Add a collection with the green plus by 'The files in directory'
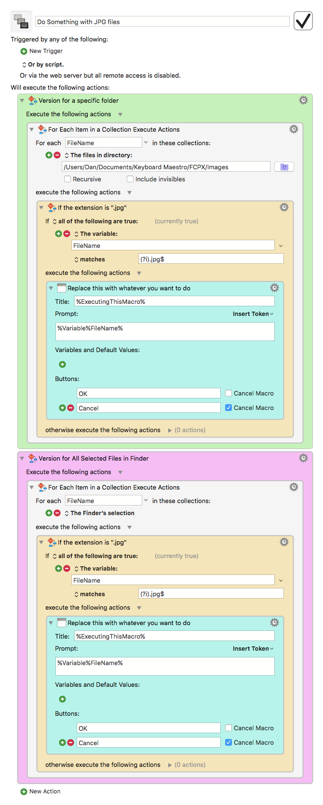323x805 pixels. pos(49,155)
